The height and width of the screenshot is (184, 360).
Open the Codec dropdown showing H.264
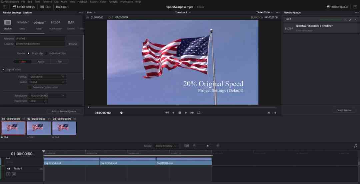click(47, 82)
